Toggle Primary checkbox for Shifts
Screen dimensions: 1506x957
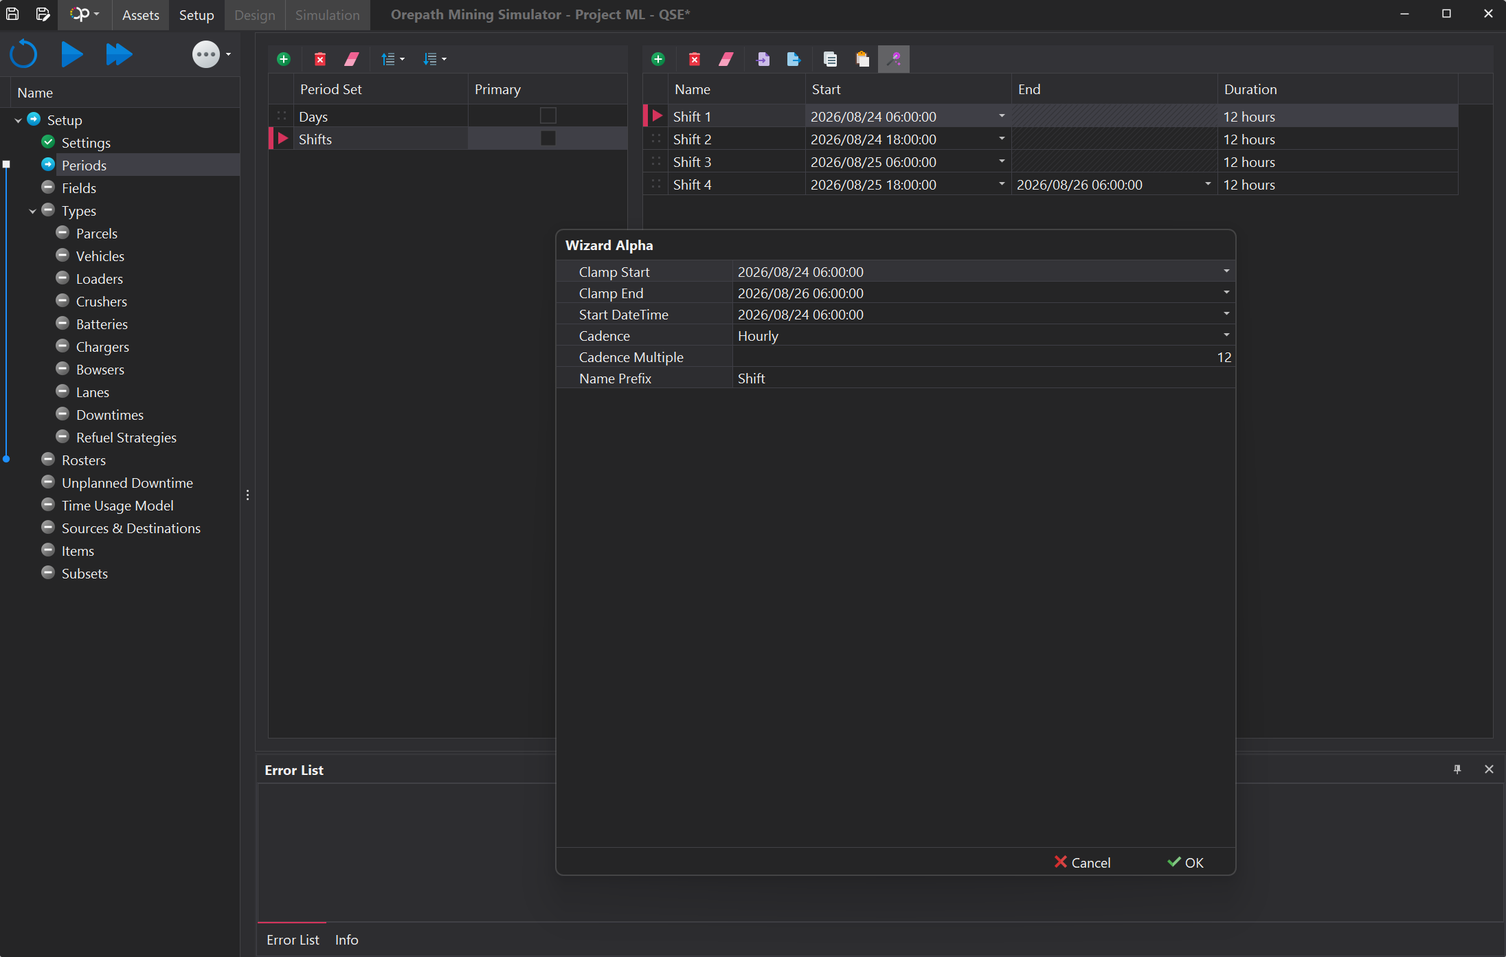548,138
